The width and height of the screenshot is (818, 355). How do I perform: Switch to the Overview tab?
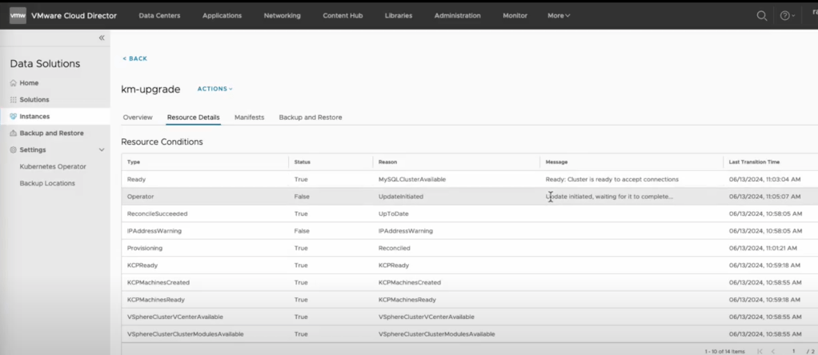138,118
